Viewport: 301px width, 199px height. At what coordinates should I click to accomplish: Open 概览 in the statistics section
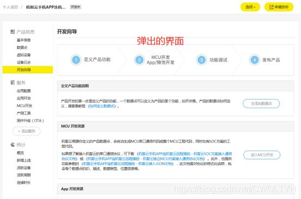(x=20, y=153)
